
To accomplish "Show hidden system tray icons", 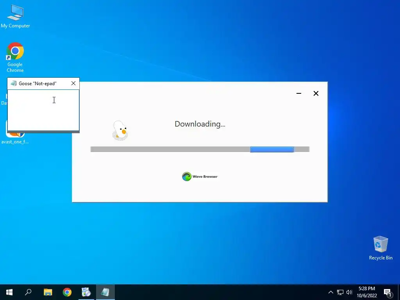I will pyautogui.click(x=330, y=292).
